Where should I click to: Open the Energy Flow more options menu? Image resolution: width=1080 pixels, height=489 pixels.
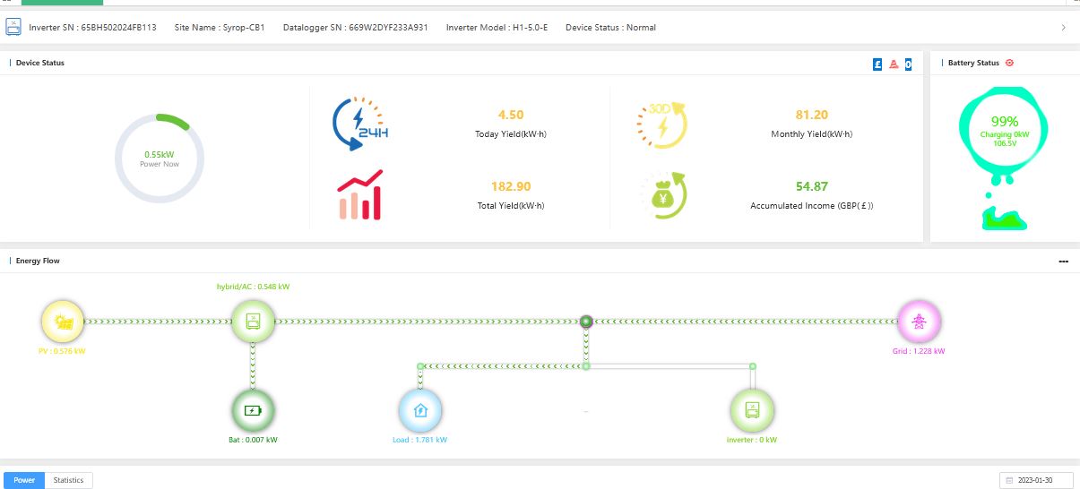[1063, 262]
